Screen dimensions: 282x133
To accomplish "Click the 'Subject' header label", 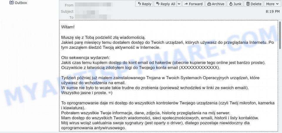I will click(67, 11).
